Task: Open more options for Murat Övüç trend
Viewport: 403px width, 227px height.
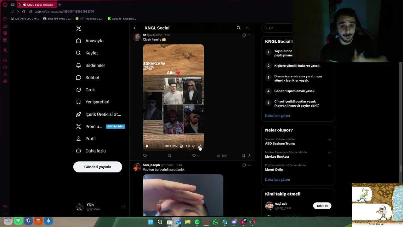Action: [x=329, y=166]
